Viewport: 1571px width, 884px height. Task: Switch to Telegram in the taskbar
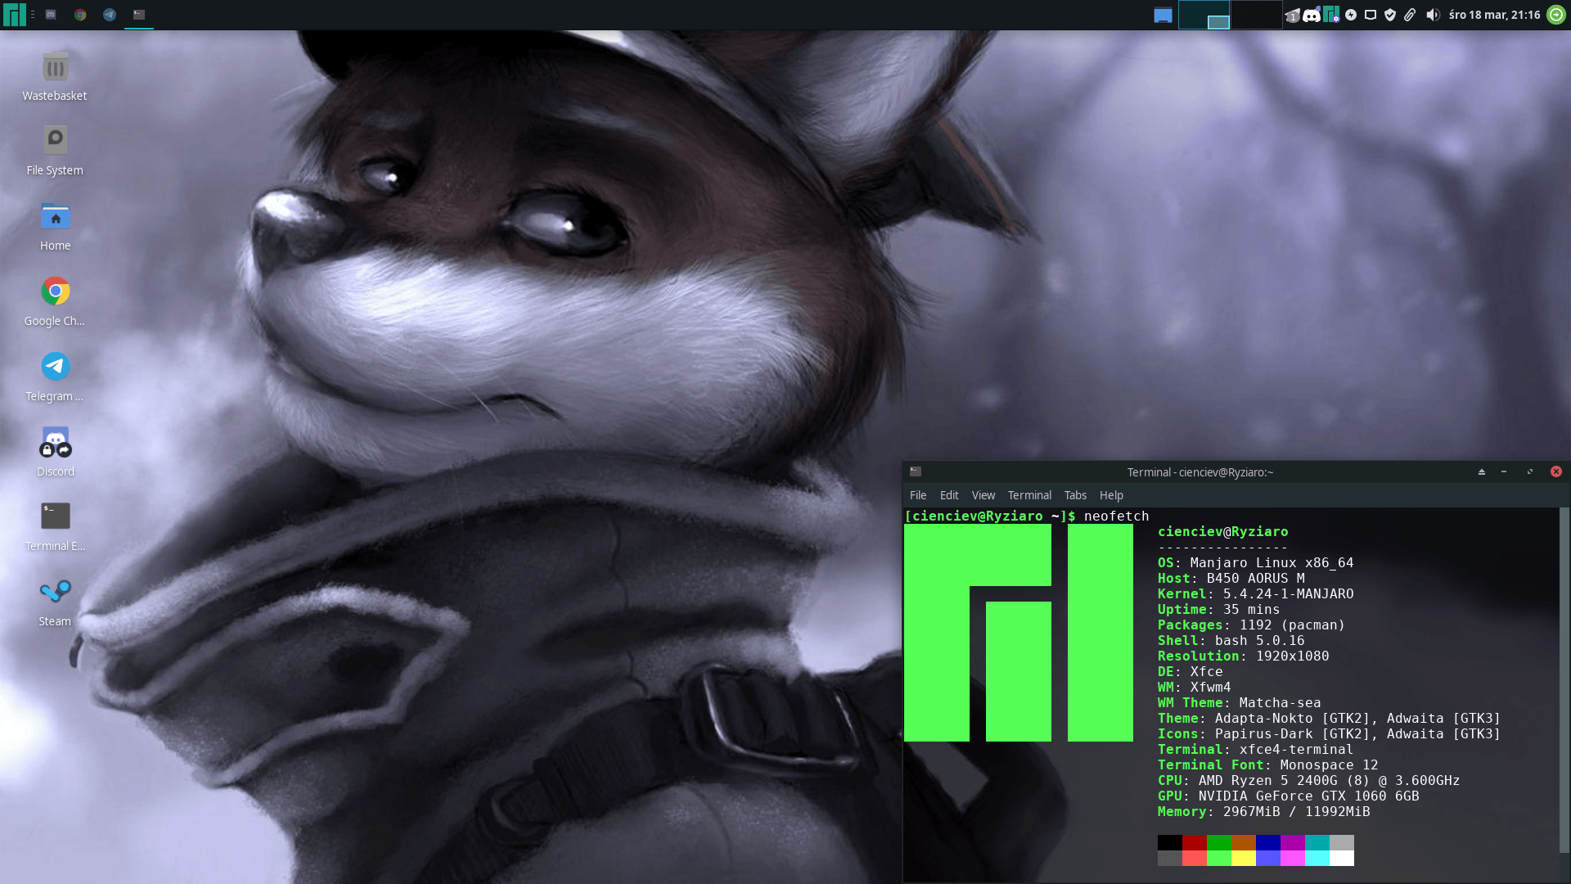[x=110, y=15]
